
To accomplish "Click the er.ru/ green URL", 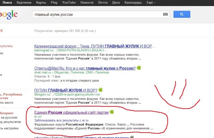I will [x=38, y=117].
